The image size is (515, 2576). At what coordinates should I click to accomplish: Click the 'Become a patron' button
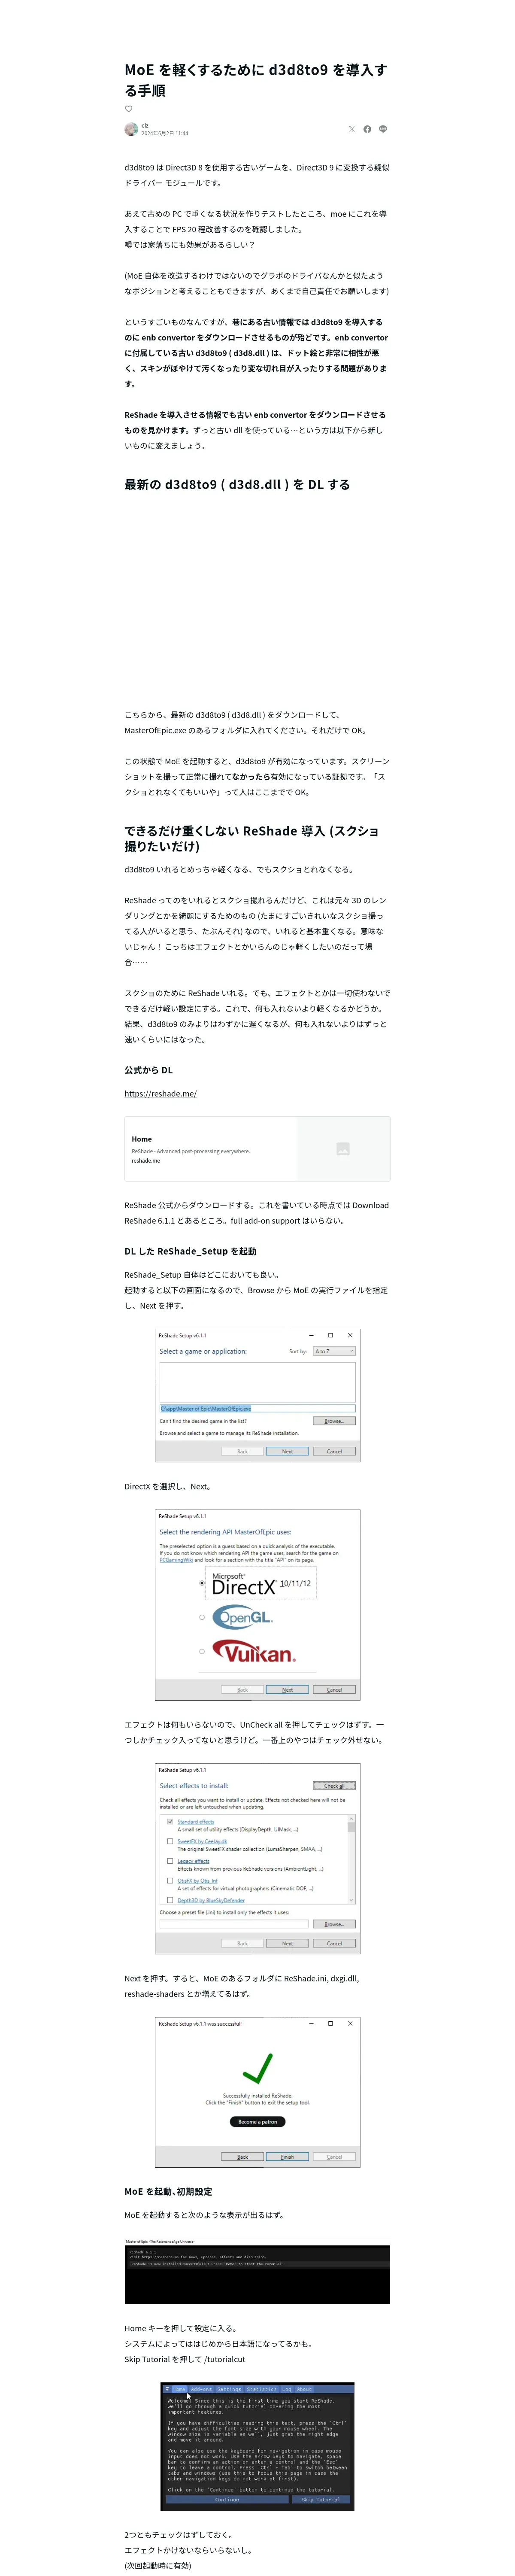click(x=257, y=2122)
